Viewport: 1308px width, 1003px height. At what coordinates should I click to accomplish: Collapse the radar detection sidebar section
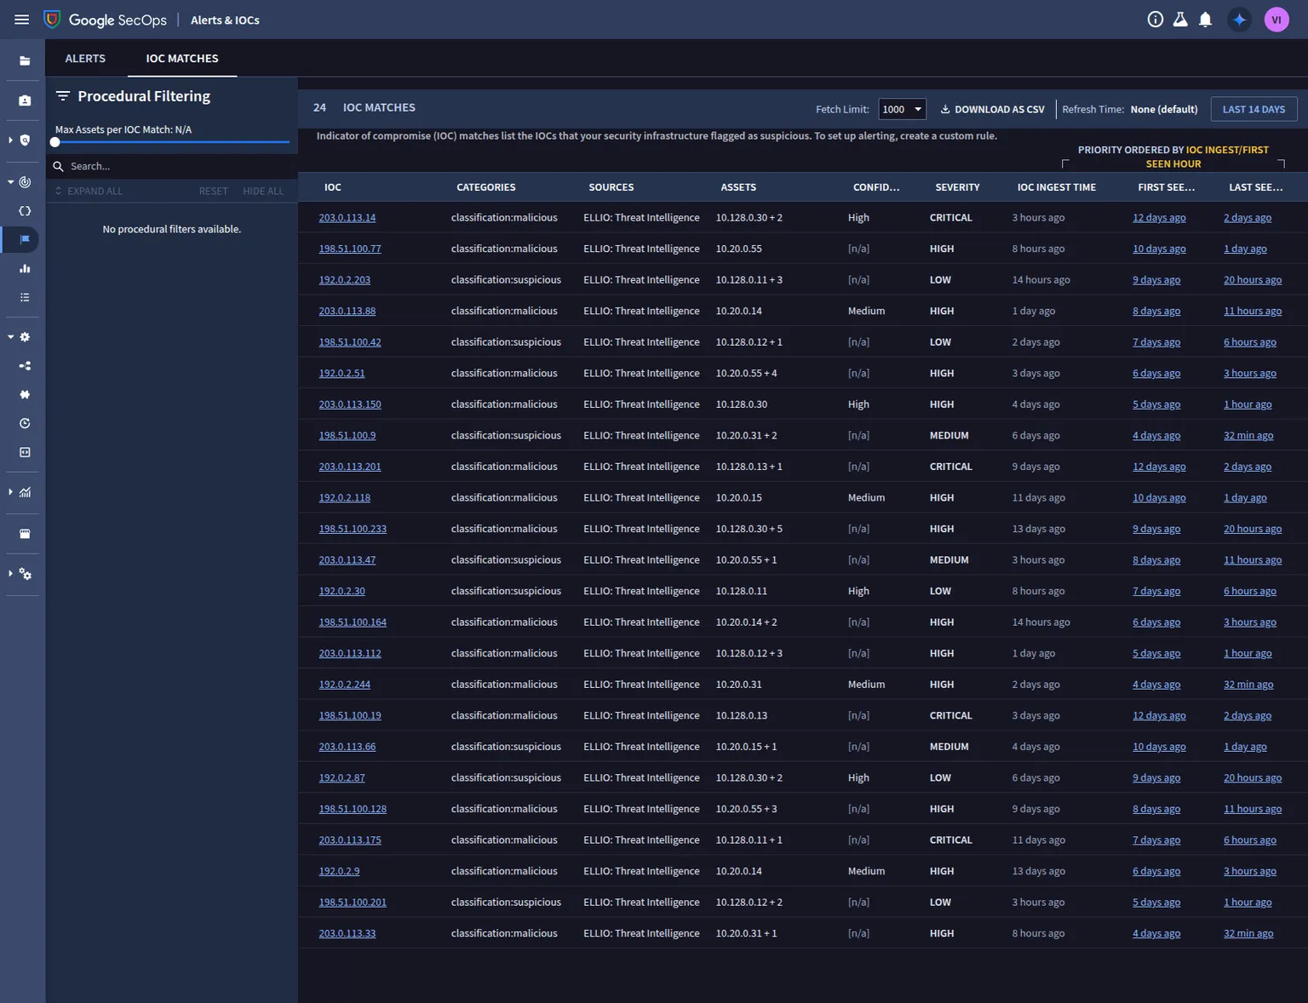(x=10, y=182)
